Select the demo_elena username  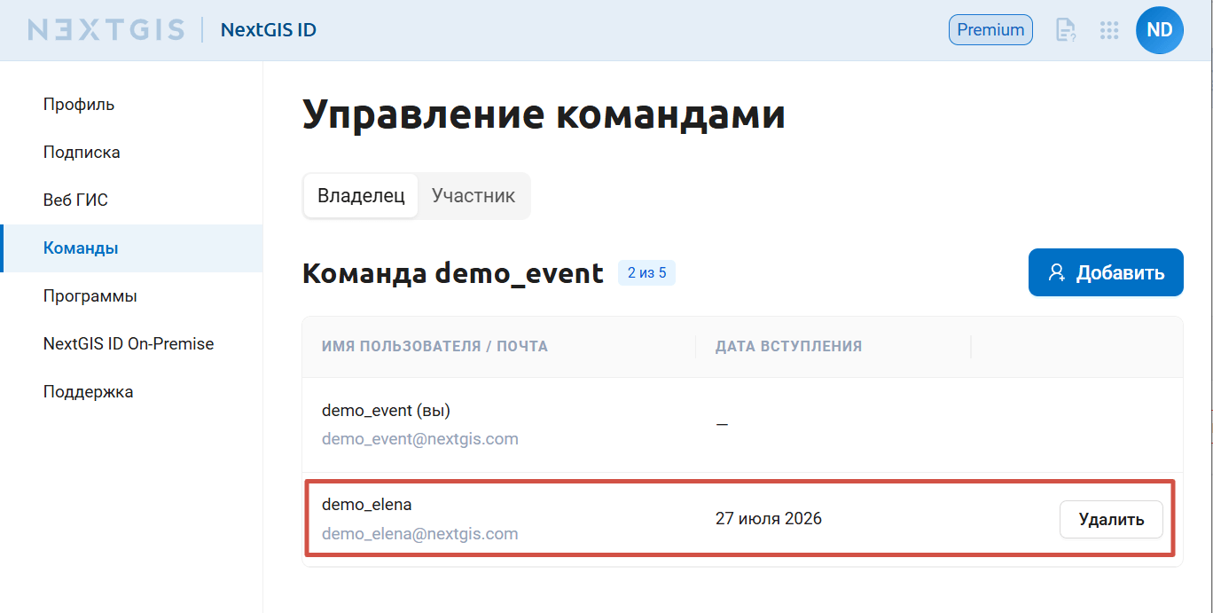(367, 505)
